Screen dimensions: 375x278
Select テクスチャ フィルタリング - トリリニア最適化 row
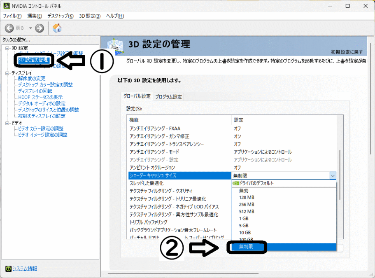[x=180, y=199]
